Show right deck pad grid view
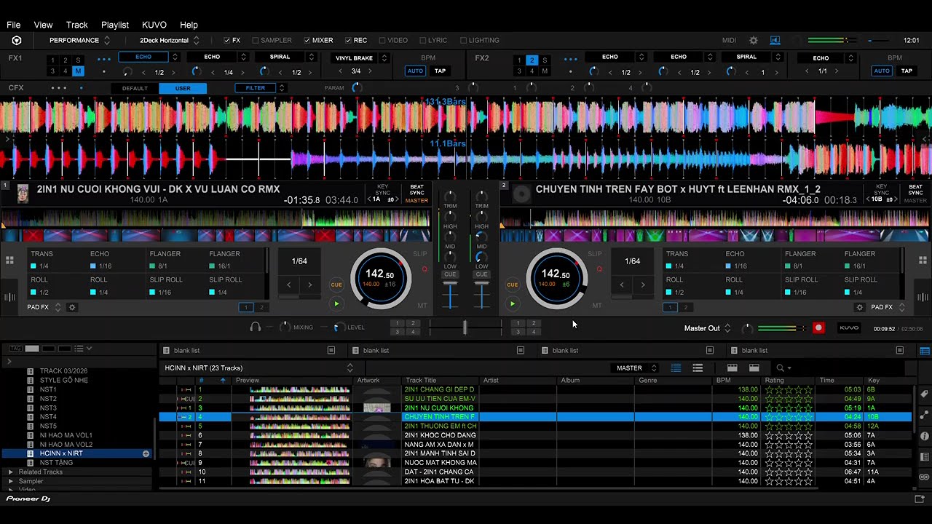 [923, 260]
